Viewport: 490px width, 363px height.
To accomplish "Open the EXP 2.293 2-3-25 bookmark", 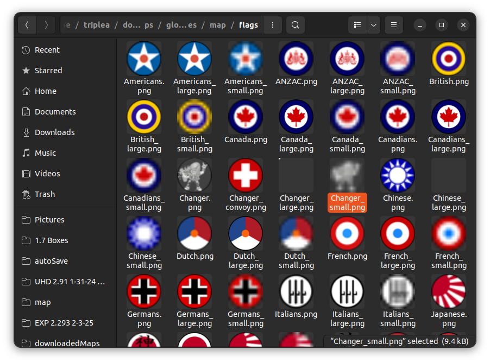I will tap(65, 323).
